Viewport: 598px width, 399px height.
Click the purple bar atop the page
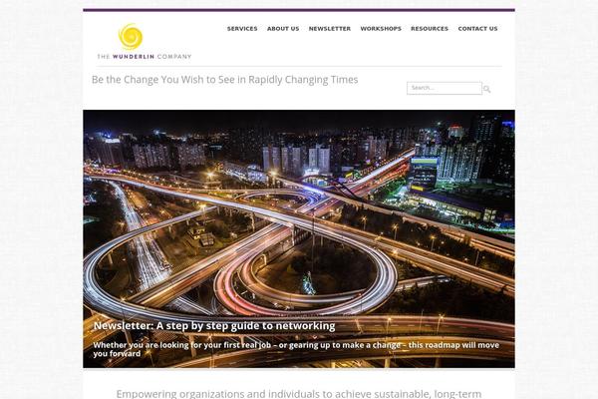coord(299,10)
